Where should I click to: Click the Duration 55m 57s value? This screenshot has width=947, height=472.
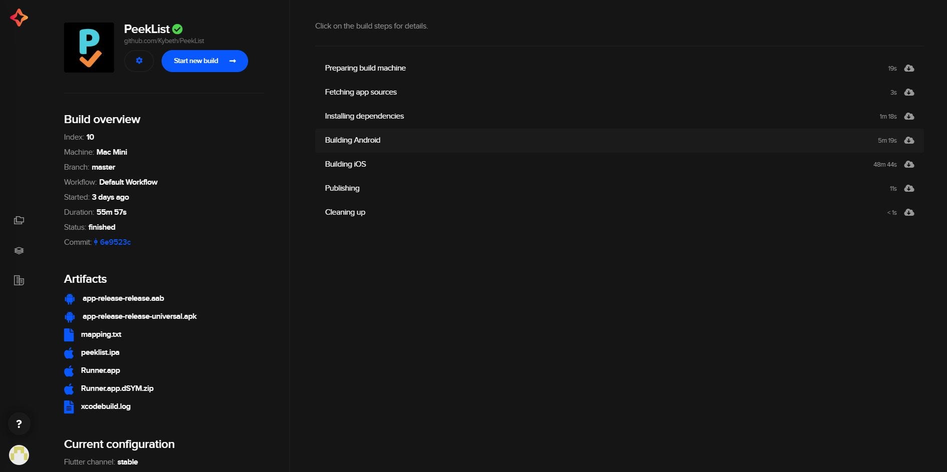coord(112,212)
